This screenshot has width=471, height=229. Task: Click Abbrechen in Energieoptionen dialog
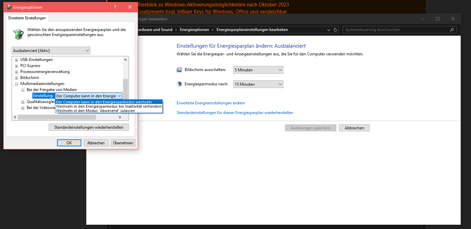point(96,143)
